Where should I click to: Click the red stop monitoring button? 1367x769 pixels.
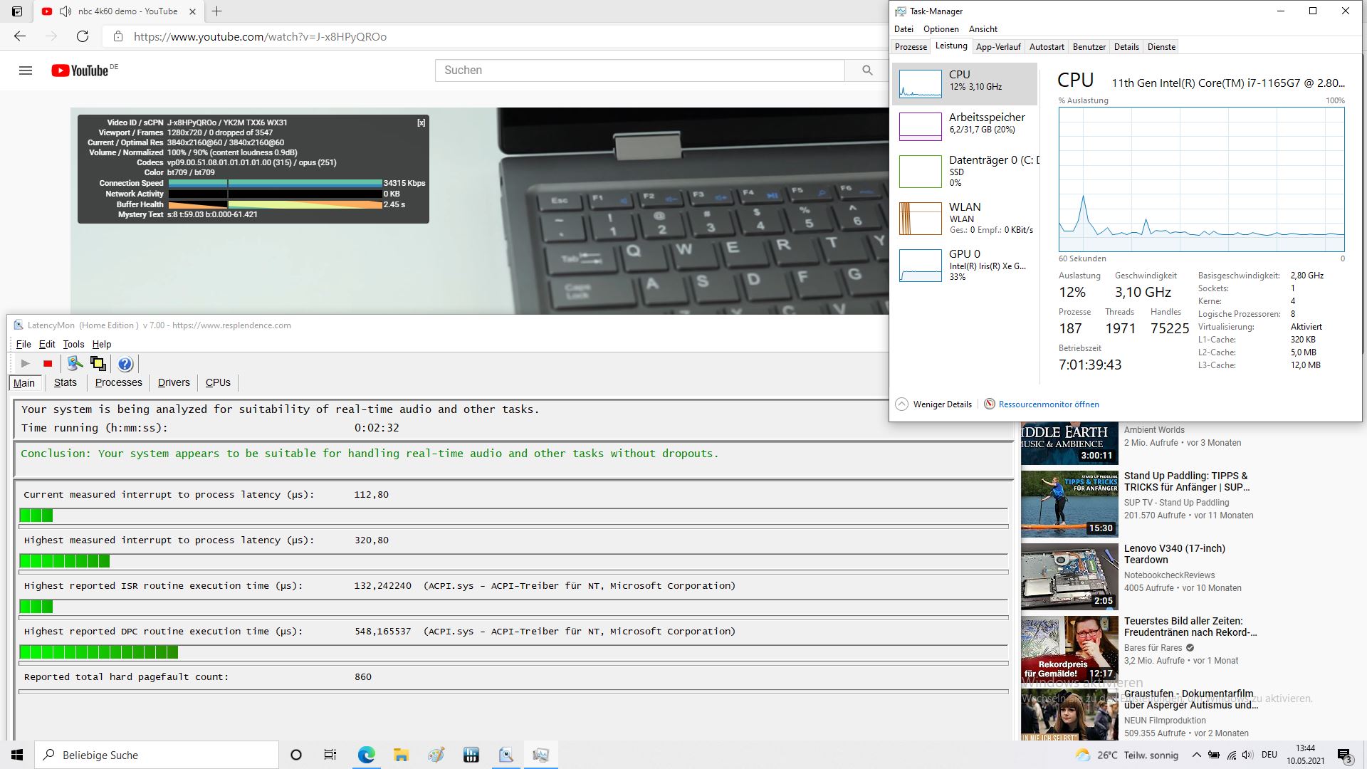point(48,364)
